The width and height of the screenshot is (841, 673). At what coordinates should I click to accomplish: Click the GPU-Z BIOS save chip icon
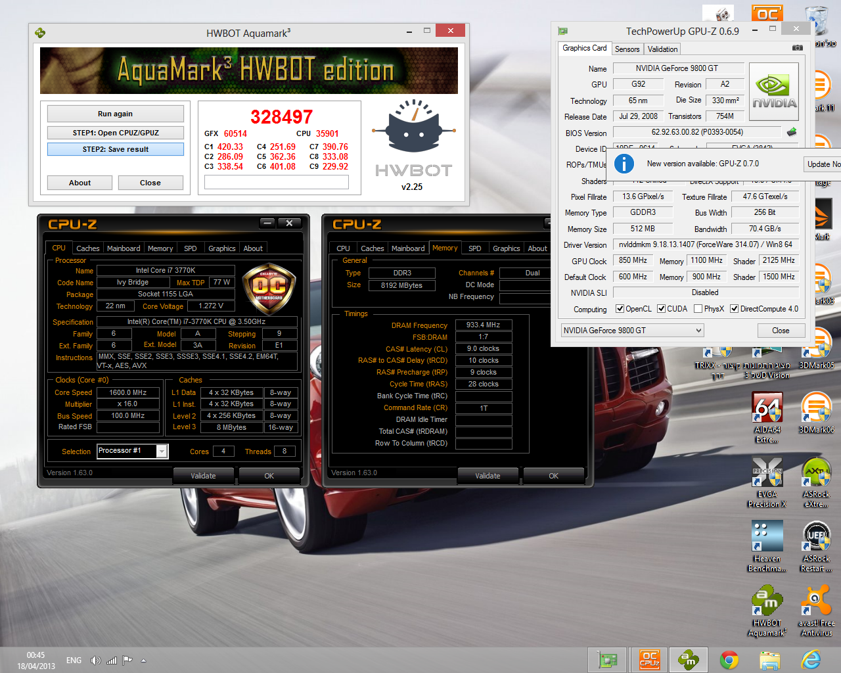pyautogui.click(x=792, y=132)
